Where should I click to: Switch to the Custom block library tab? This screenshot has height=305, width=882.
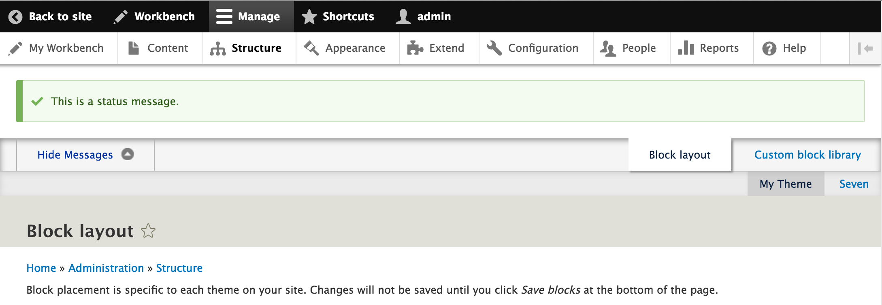807,155
